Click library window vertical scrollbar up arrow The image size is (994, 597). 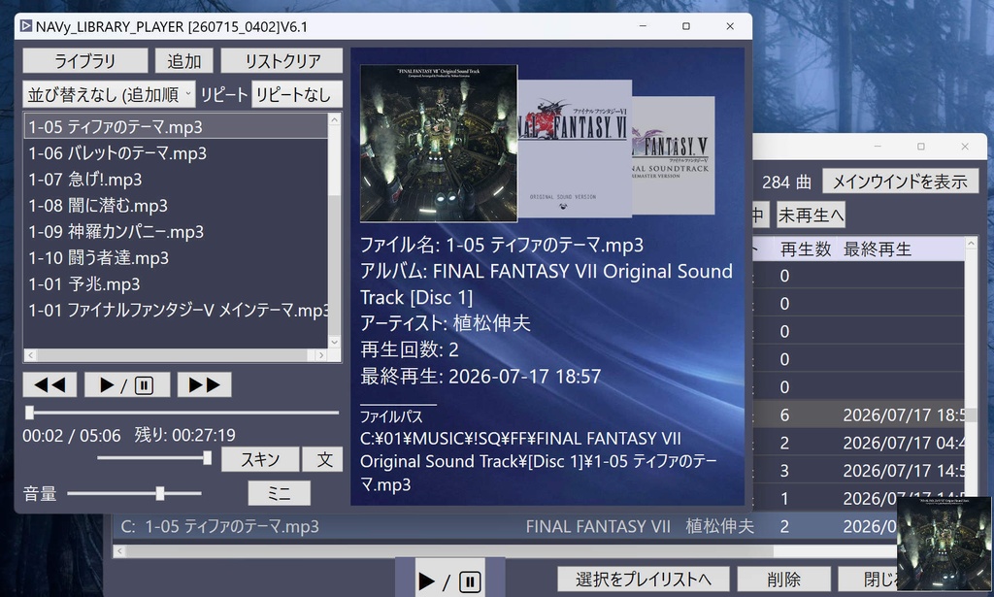[971, 244]
